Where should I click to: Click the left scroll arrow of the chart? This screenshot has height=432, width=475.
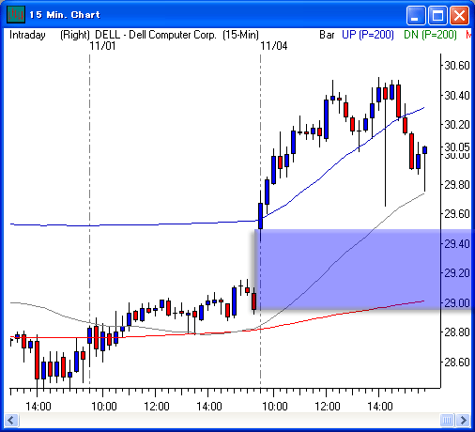(x=11, y=420)
